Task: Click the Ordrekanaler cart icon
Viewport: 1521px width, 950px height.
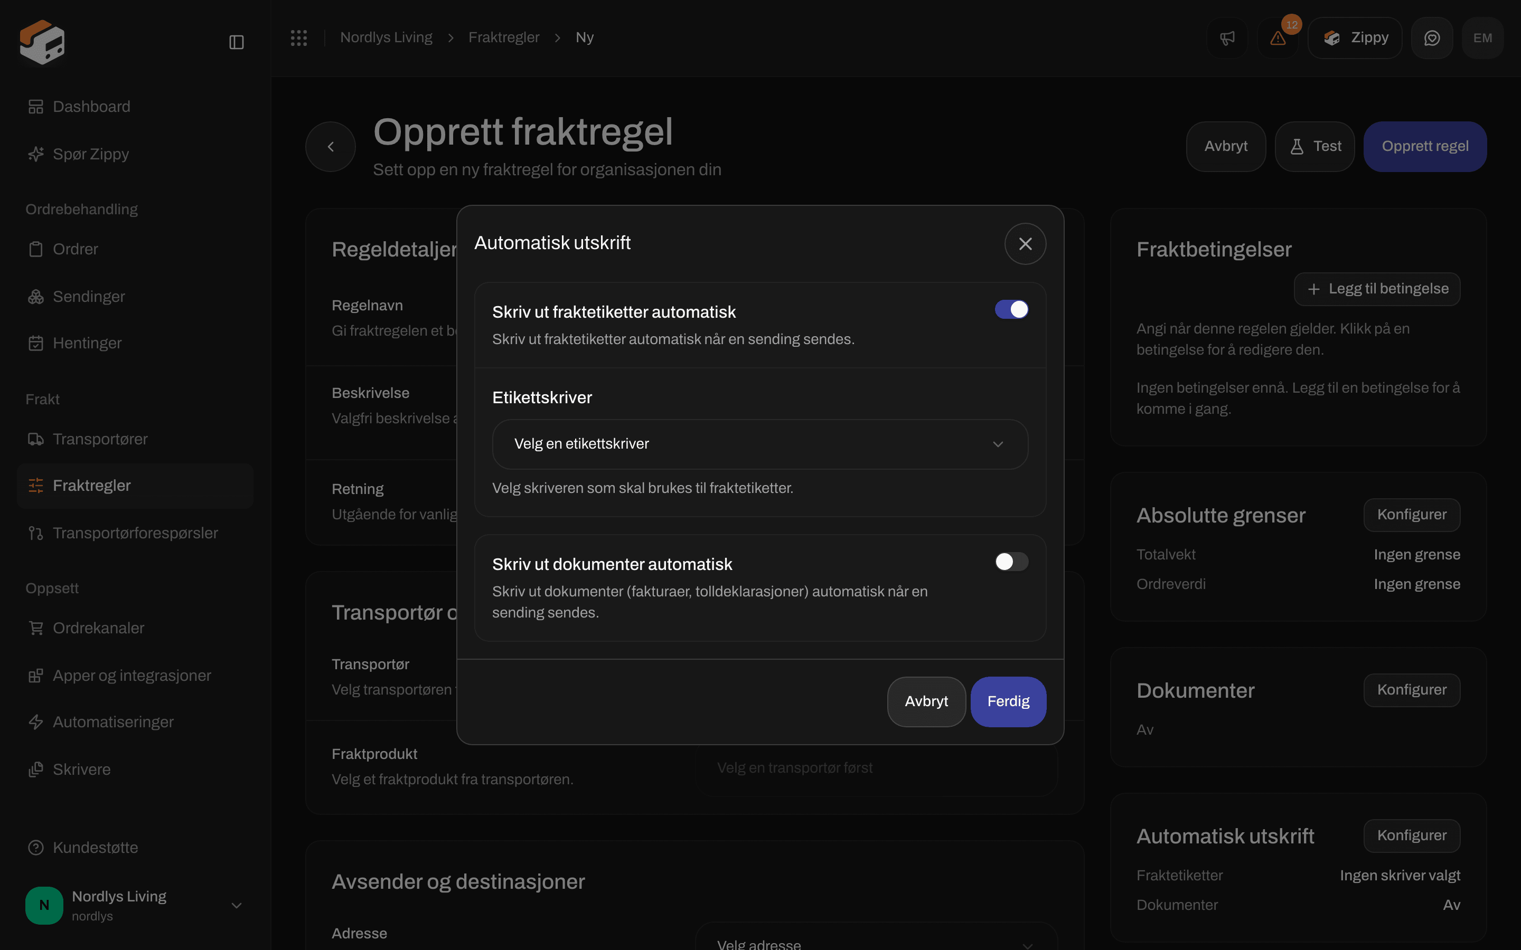Action: point(36,628)
